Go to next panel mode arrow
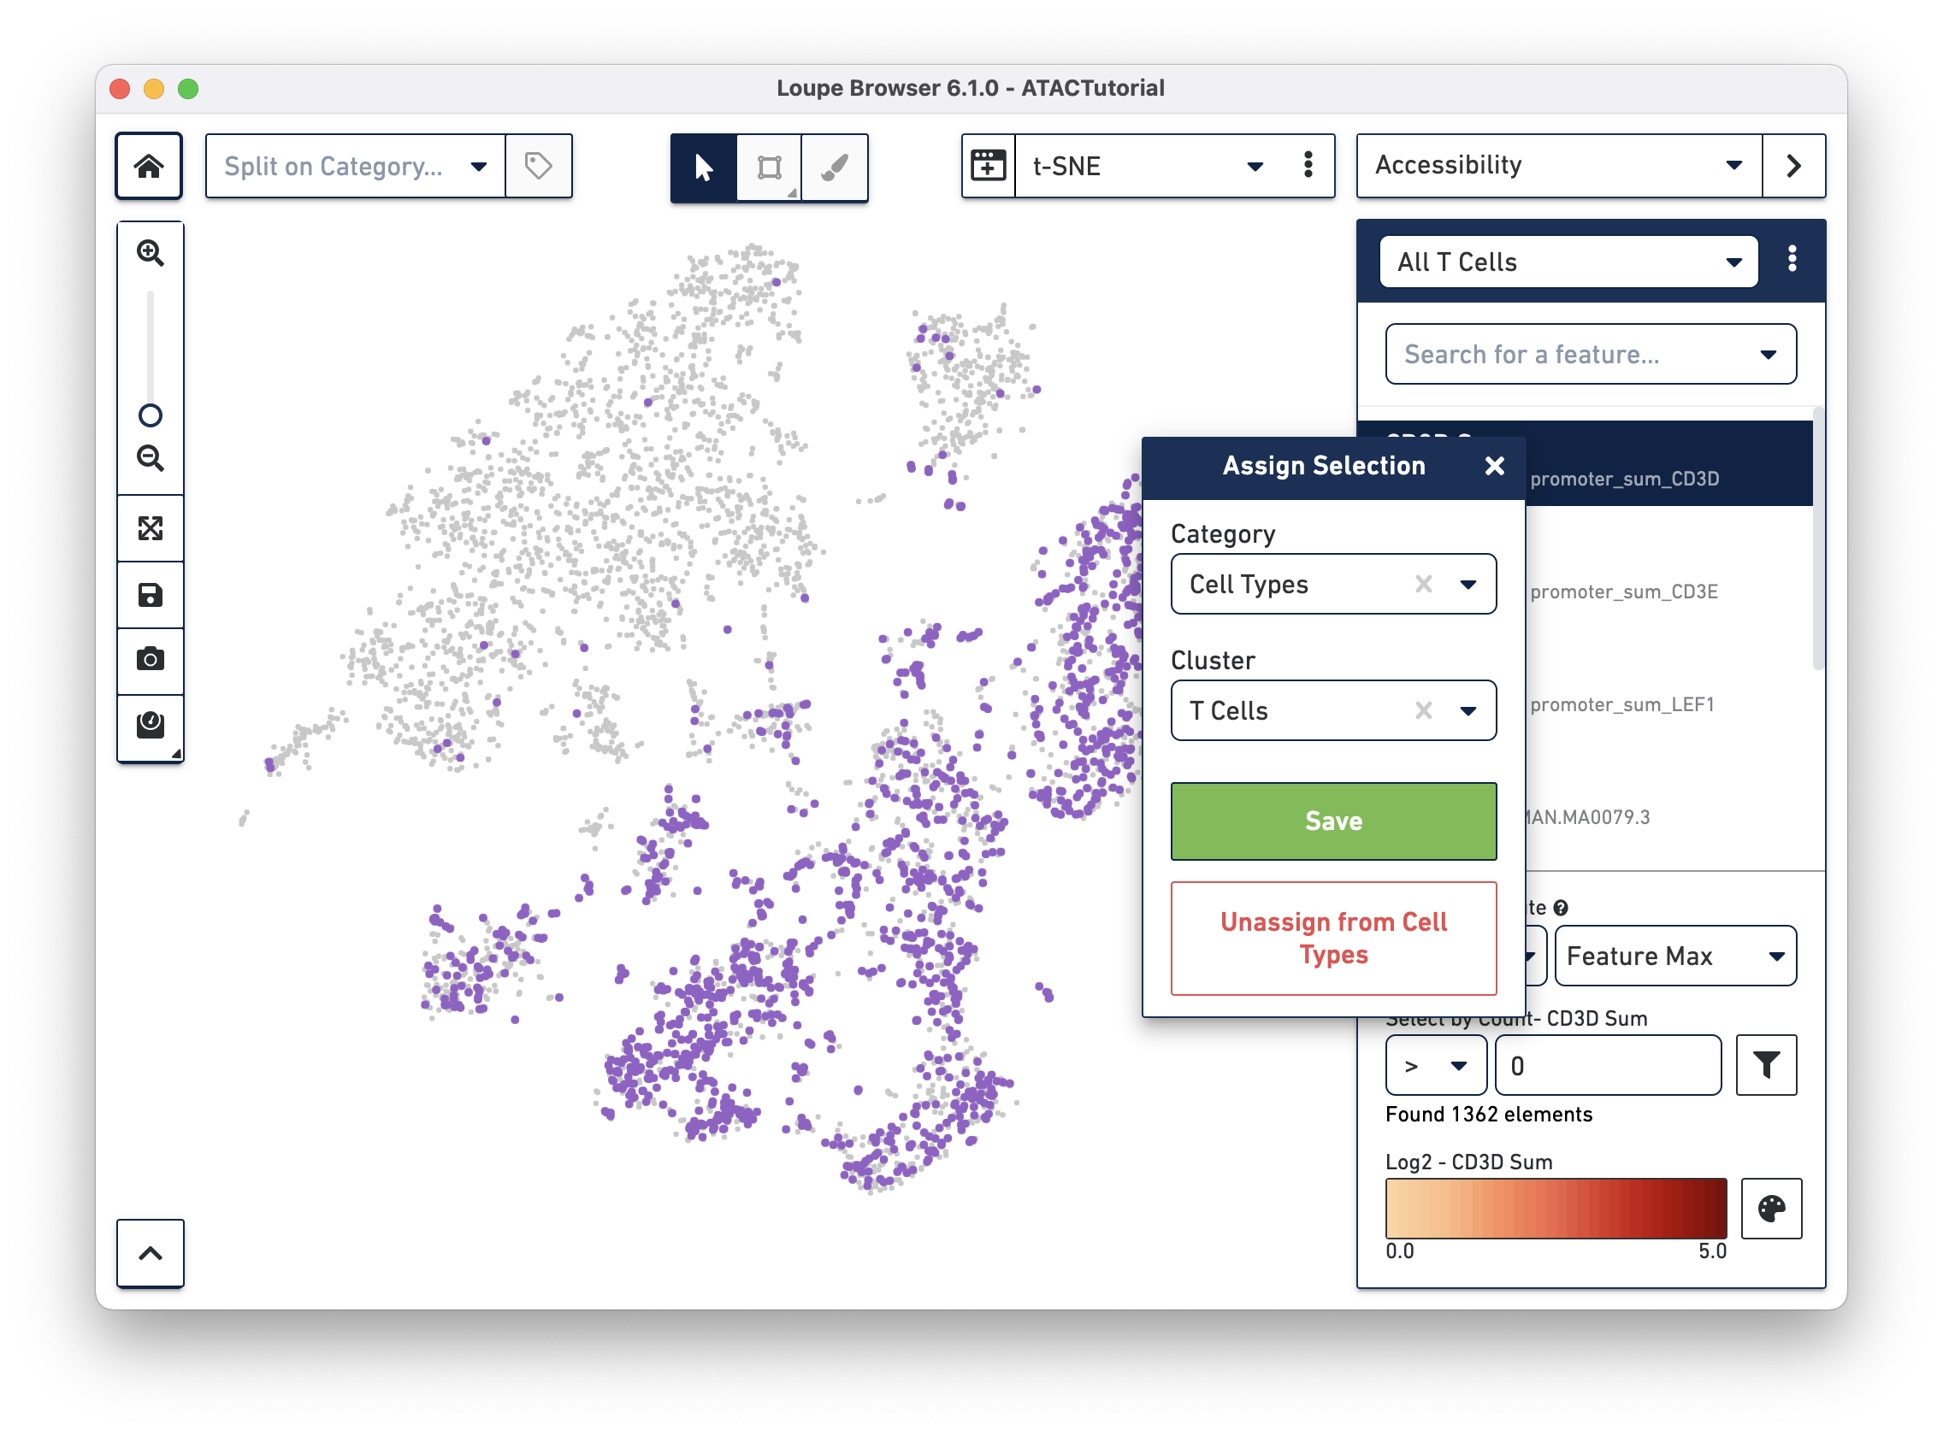This screenshot has width=1943, height=1436. tap(1793, 166)
